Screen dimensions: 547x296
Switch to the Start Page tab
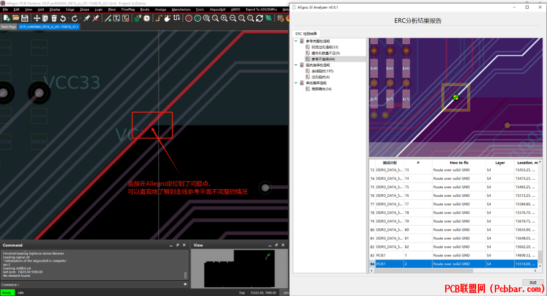(x=9, y=26)
